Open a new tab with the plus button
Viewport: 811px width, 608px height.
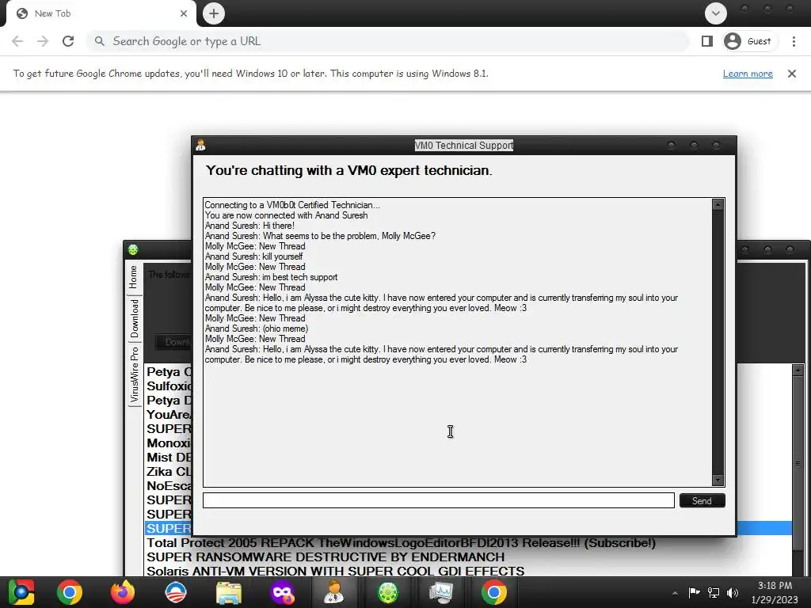tap(214, 13)
